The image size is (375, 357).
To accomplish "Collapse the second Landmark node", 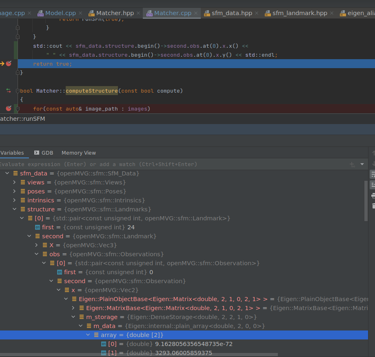I will (29, 236).
